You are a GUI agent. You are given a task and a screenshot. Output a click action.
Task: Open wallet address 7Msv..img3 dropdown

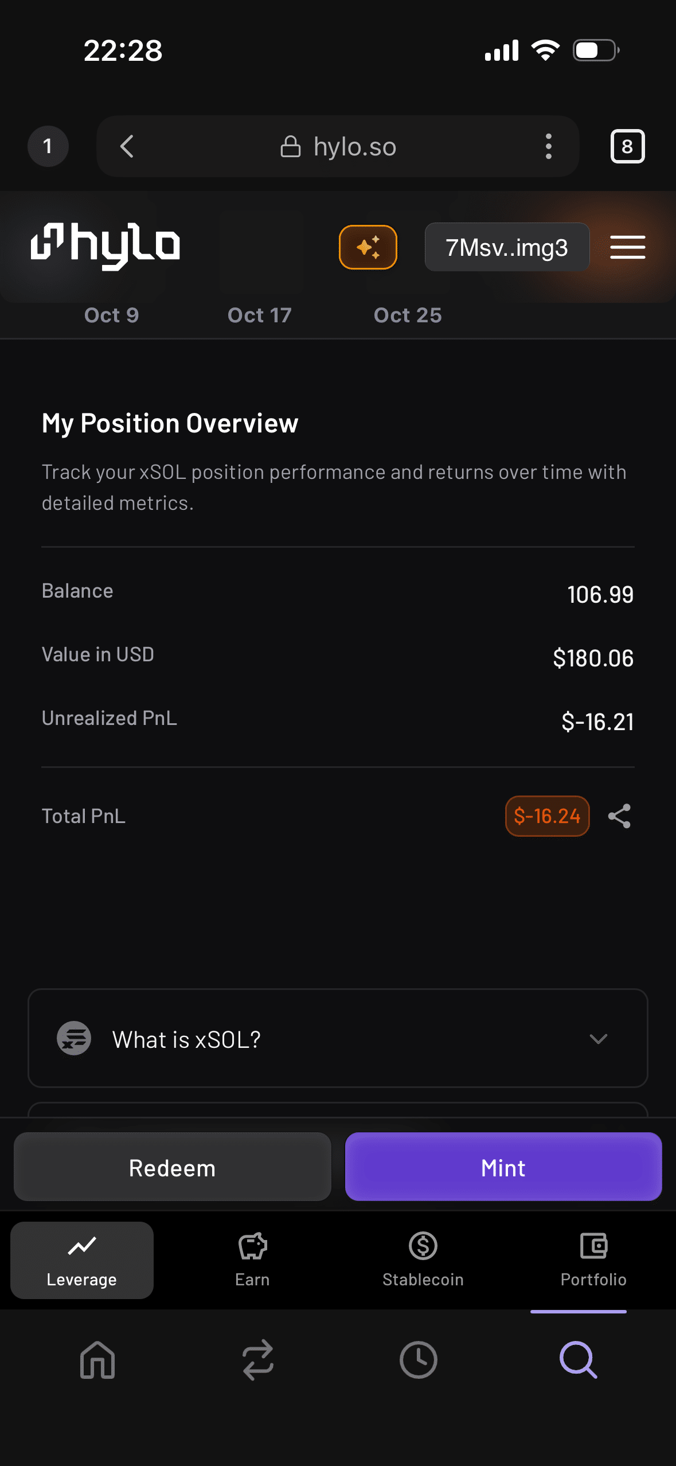point(506,247)
